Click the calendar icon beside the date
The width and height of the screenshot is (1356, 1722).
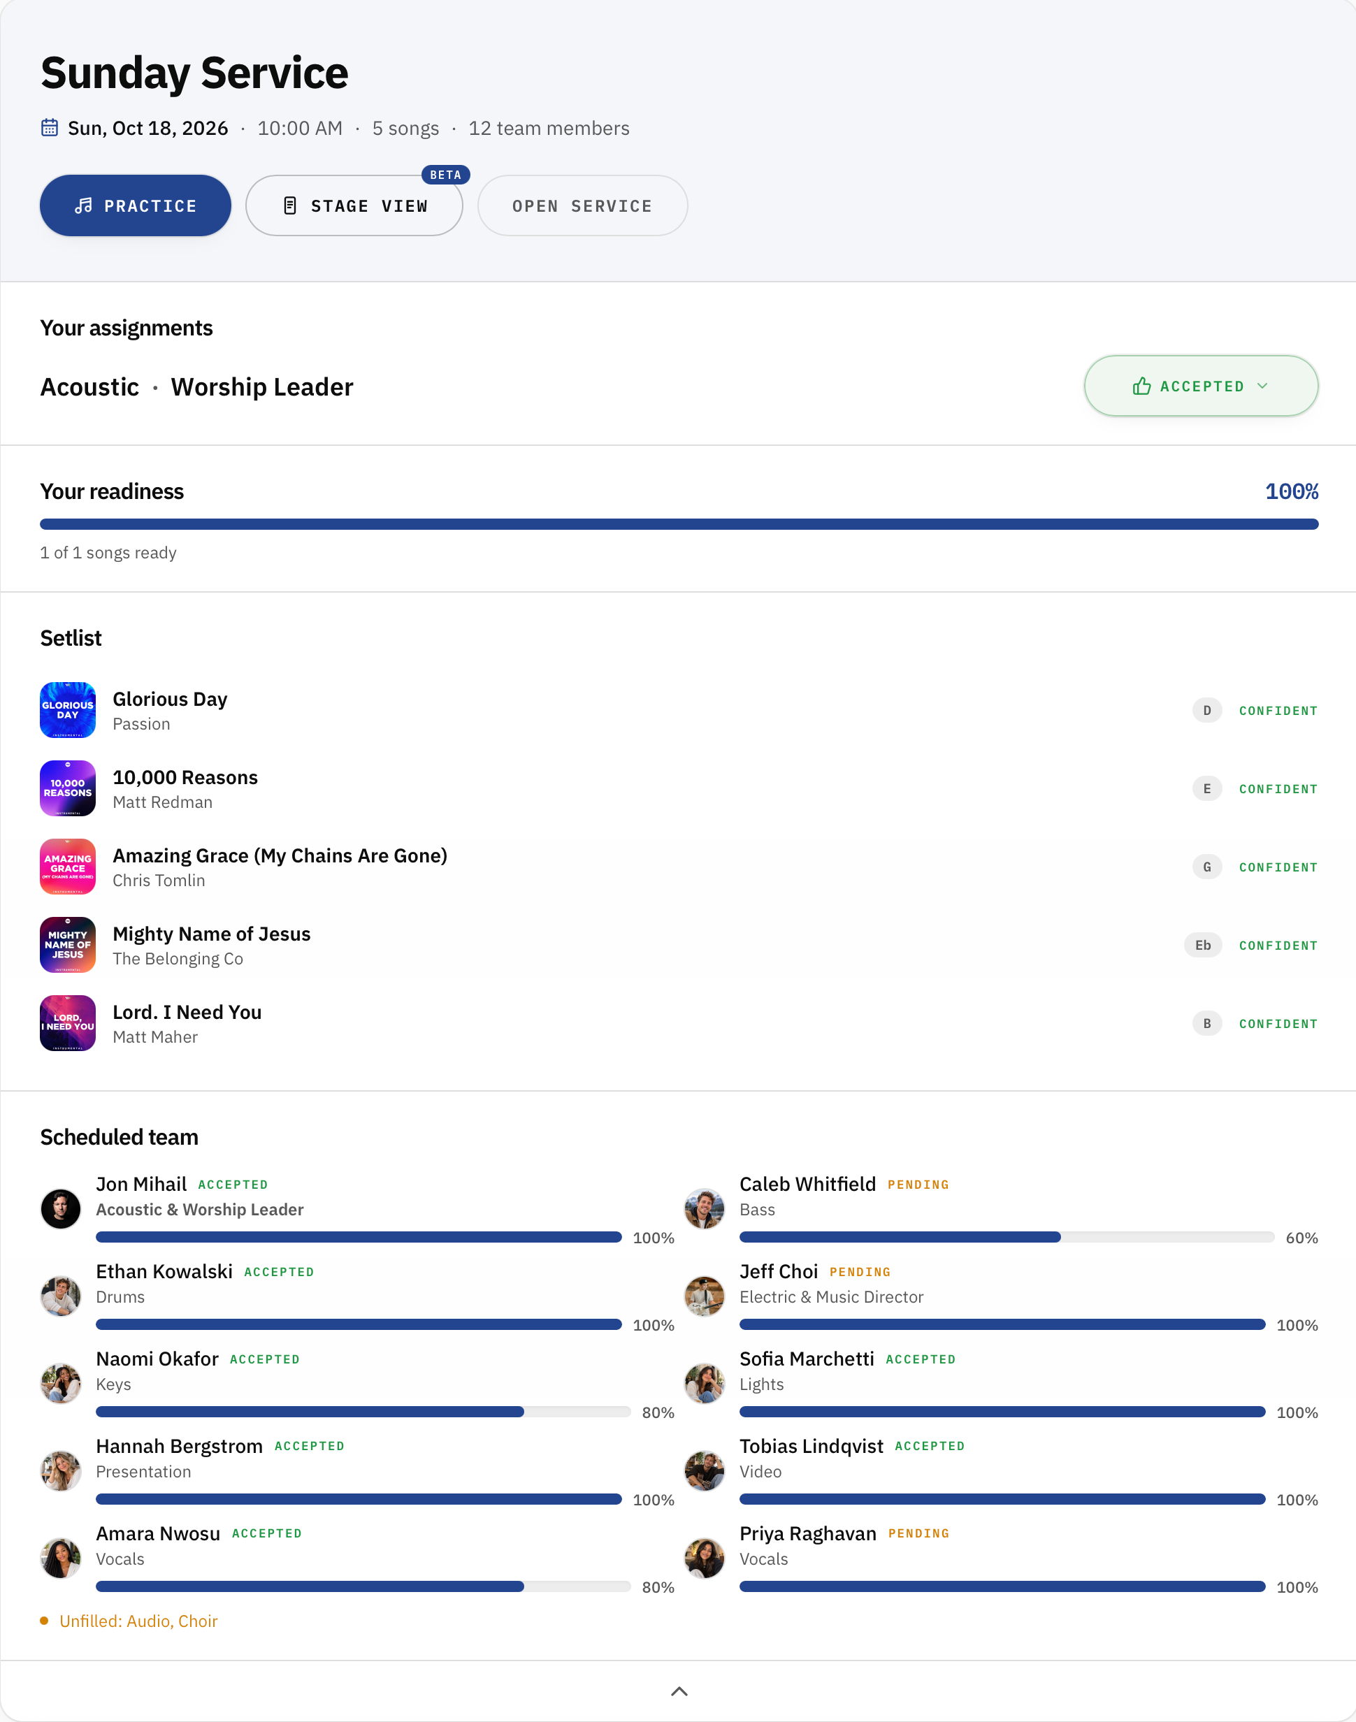pyautogui.click(x=49, y=128)
